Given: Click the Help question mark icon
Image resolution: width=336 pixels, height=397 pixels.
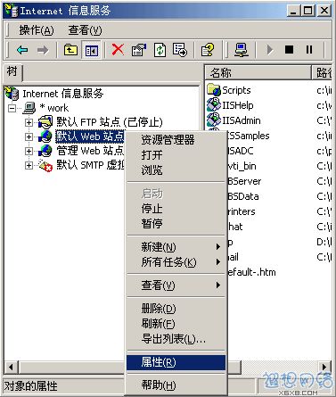Looking at the screenshot, I should pos(208,50).
